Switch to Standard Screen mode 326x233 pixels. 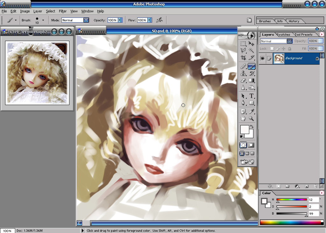click(x=242, y=153)
